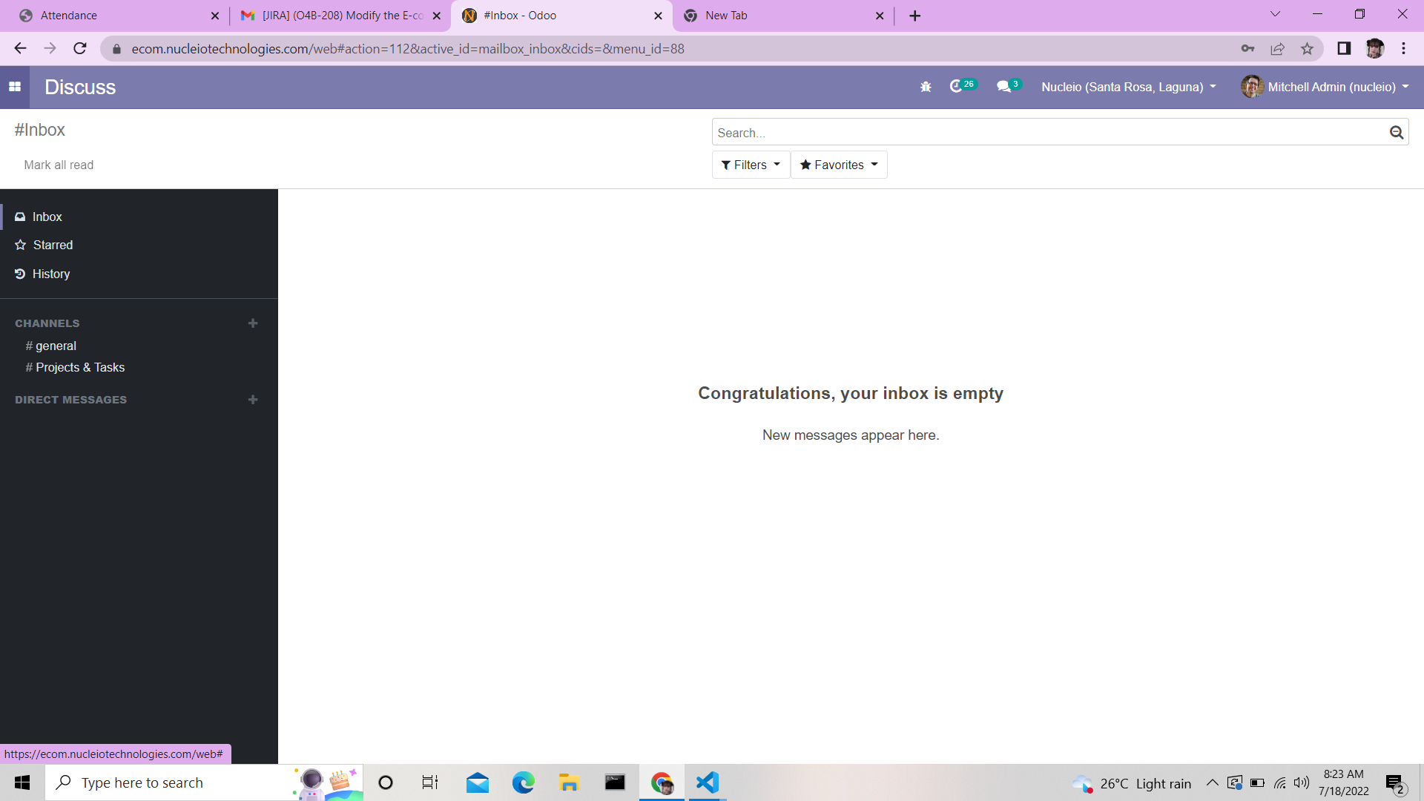Click the CHANNELS section header
The image size is (1424, 801).
47,323
